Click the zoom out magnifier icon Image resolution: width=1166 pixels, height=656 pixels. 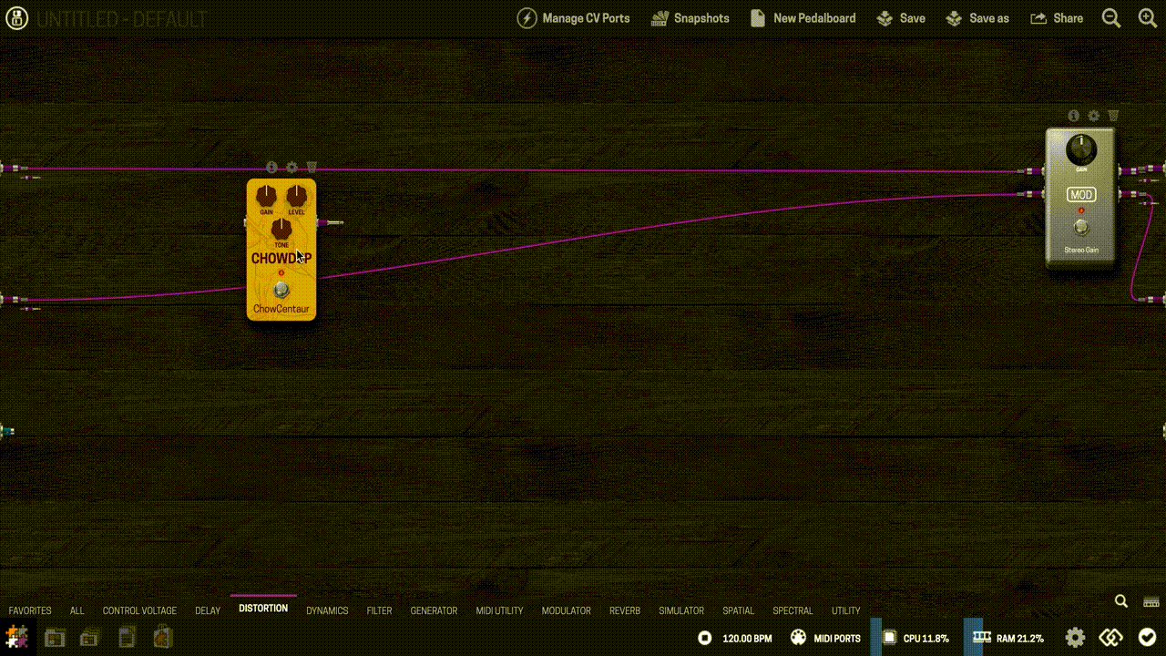point(1111,18)
